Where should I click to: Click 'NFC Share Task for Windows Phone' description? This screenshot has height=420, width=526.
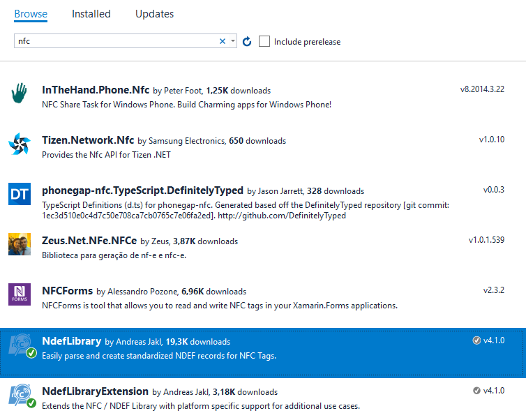(x=186, y=105)
